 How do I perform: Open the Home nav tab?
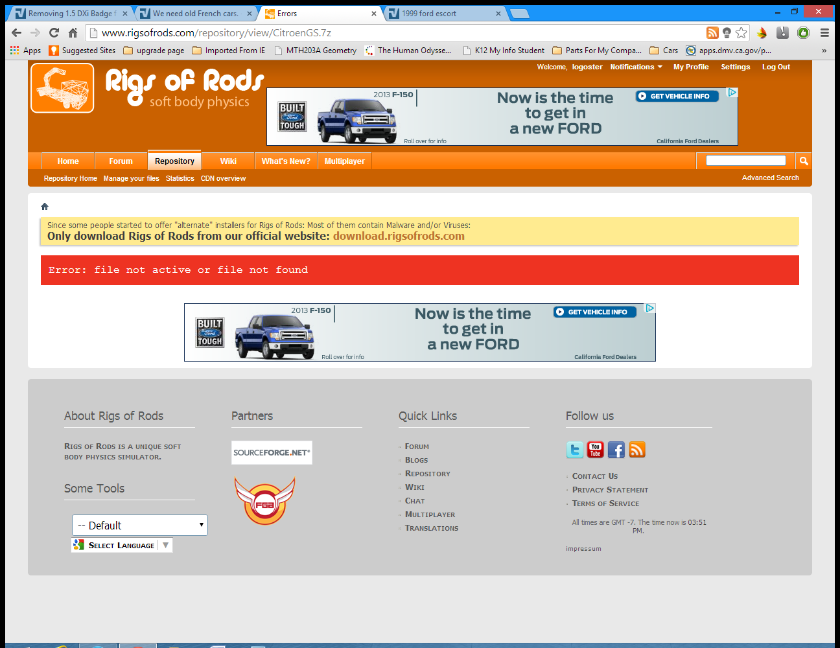click(x=68, y=161)
